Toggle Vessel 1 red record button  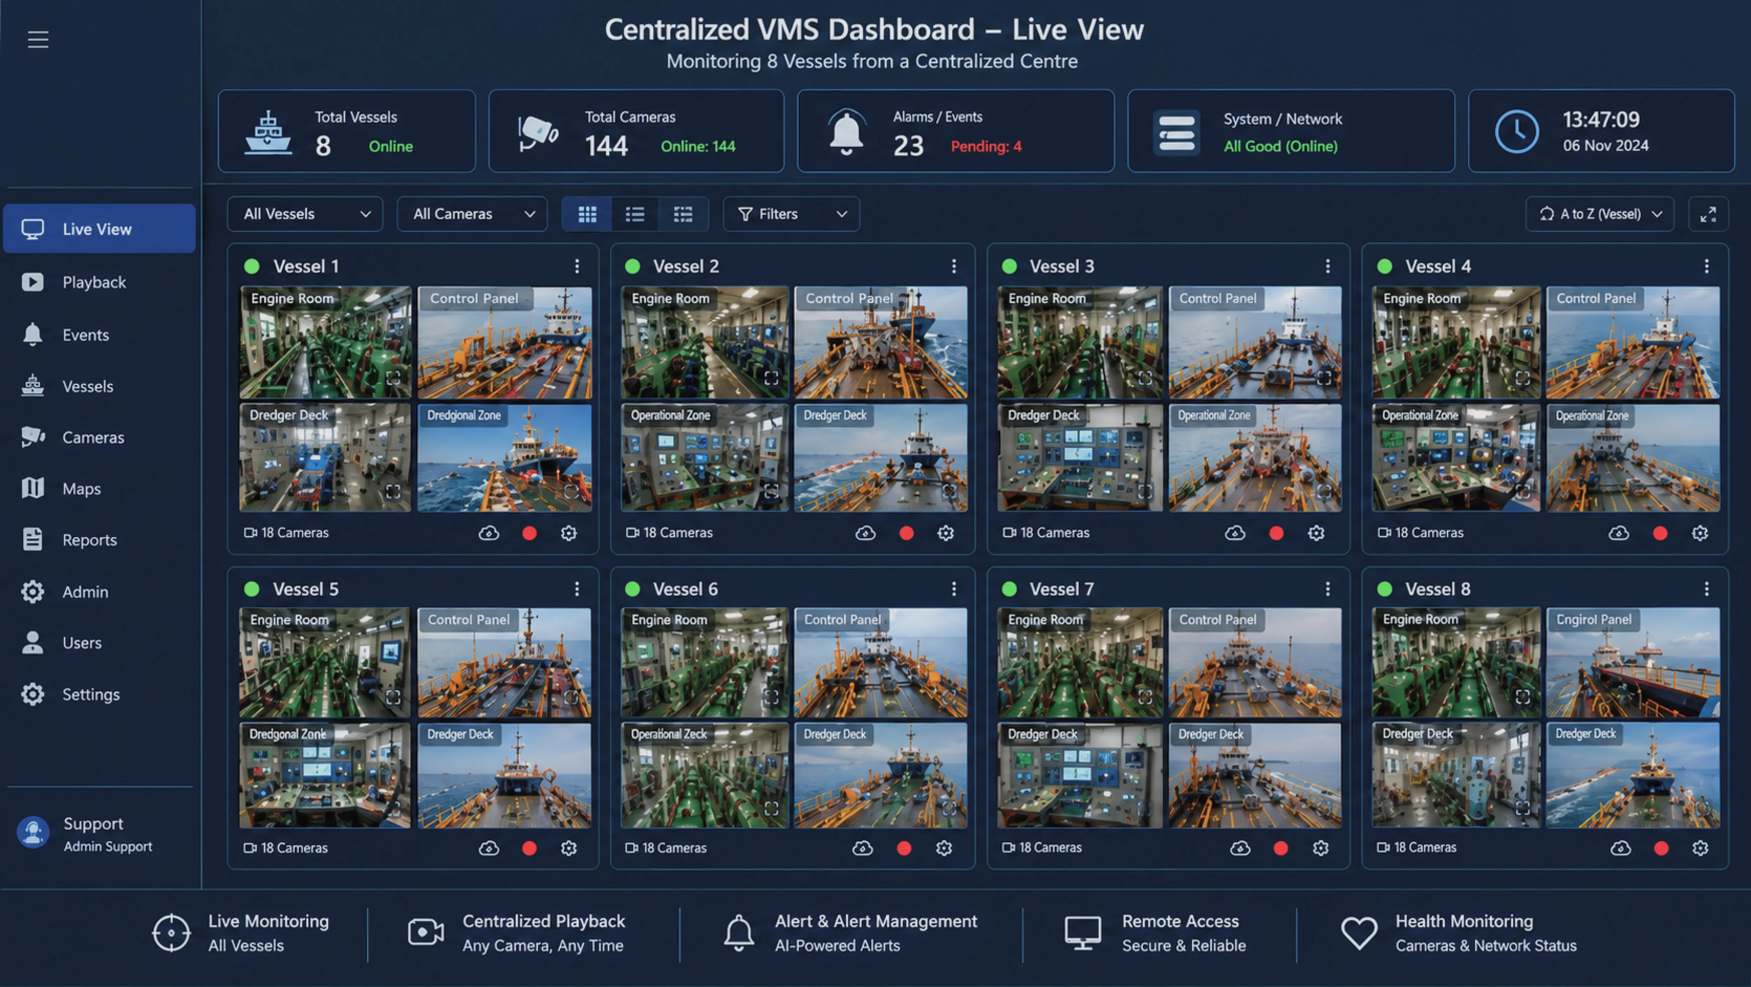click(x=529, y=534)
